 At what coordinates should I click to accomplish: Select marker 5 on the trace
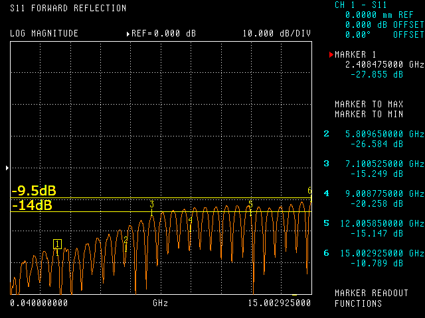point(250,204)
